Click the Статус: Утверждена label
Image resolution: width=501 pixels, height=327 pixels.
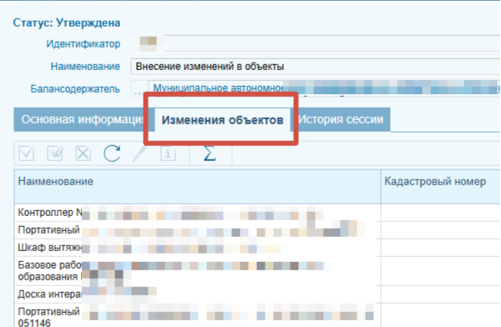pos(67,23)
